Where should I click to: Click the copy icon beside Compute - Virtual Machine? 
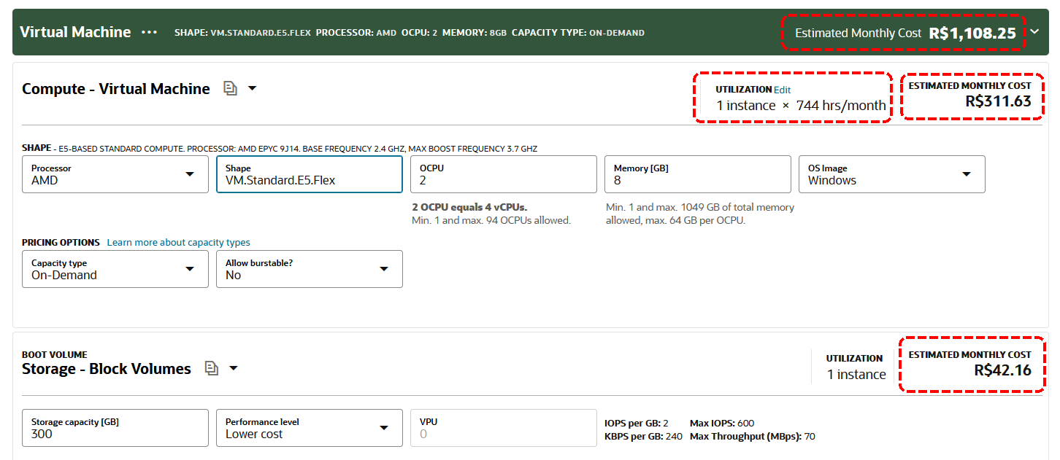(230, 89)
